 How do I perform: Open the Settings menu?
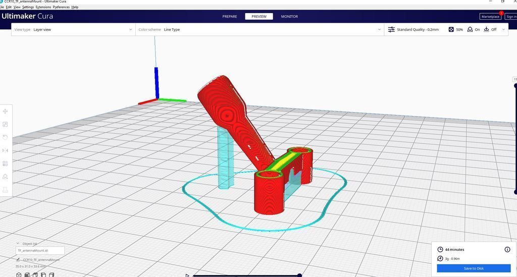click(28, 7)
